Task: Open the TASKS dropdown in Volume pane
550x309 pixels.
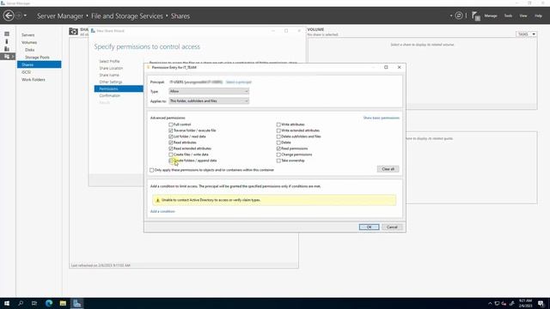Action: click(526, 34)
